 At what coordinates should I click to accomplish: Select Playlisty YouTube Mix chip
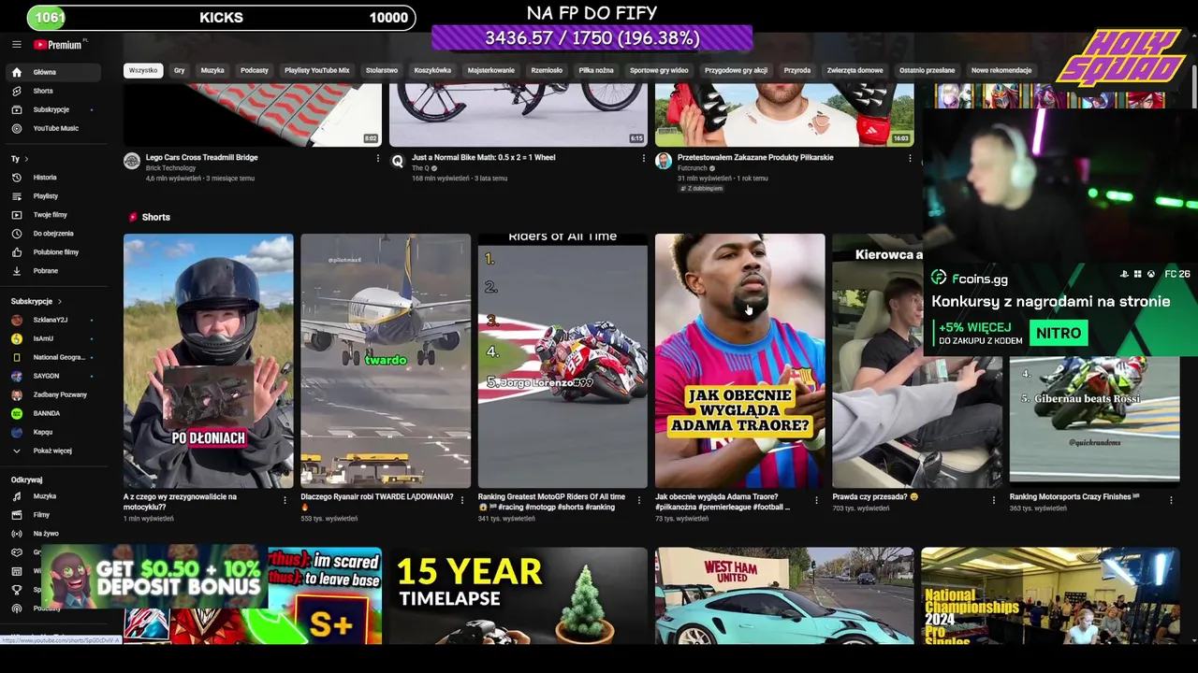click(x=316, y=70)
